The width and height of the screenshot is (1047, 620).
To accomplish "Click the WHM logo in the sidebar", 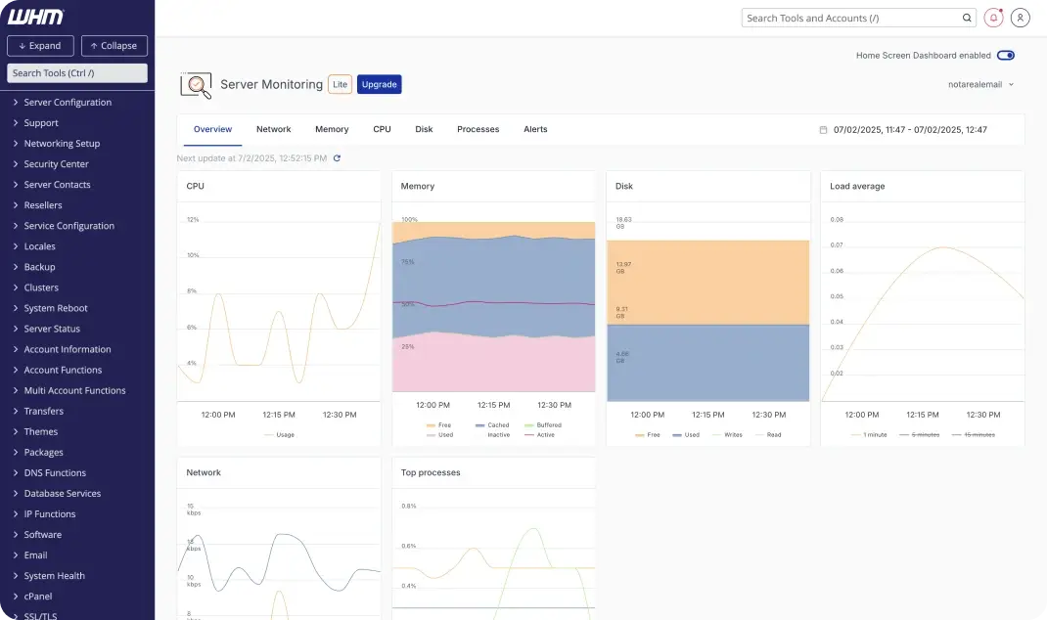I will [x=35, y=16].
